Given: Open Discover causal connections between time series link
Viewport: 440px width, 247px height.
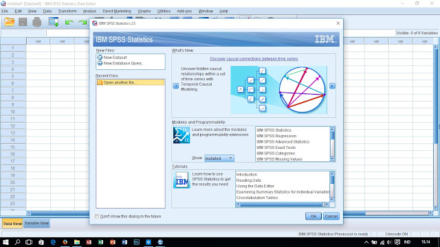Looking at the screenshot, I should [254, 59].
